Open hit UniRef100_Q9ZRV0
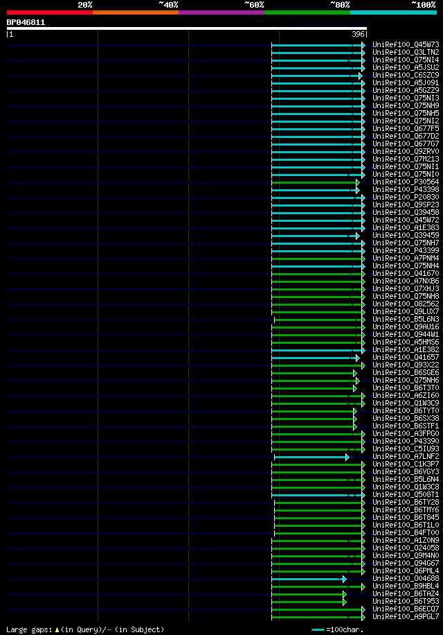Viewport: 443px width, 635px height. click(x=406, y=151)
